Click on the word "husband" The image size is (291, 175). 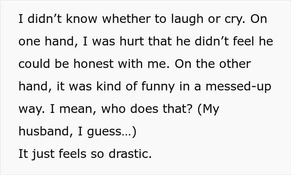(x=44, y=131)
